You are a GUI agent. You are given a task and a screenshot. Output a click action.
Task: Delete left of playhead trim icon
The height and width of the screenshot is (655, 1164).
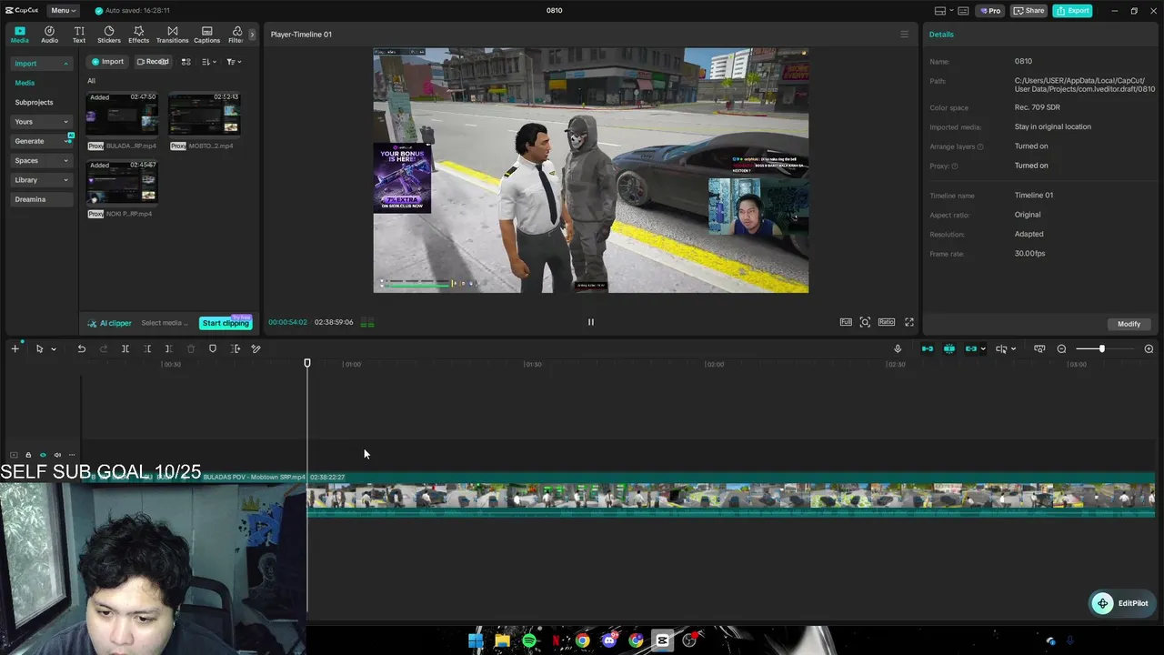pyautogui.click(x=147, y=349)
